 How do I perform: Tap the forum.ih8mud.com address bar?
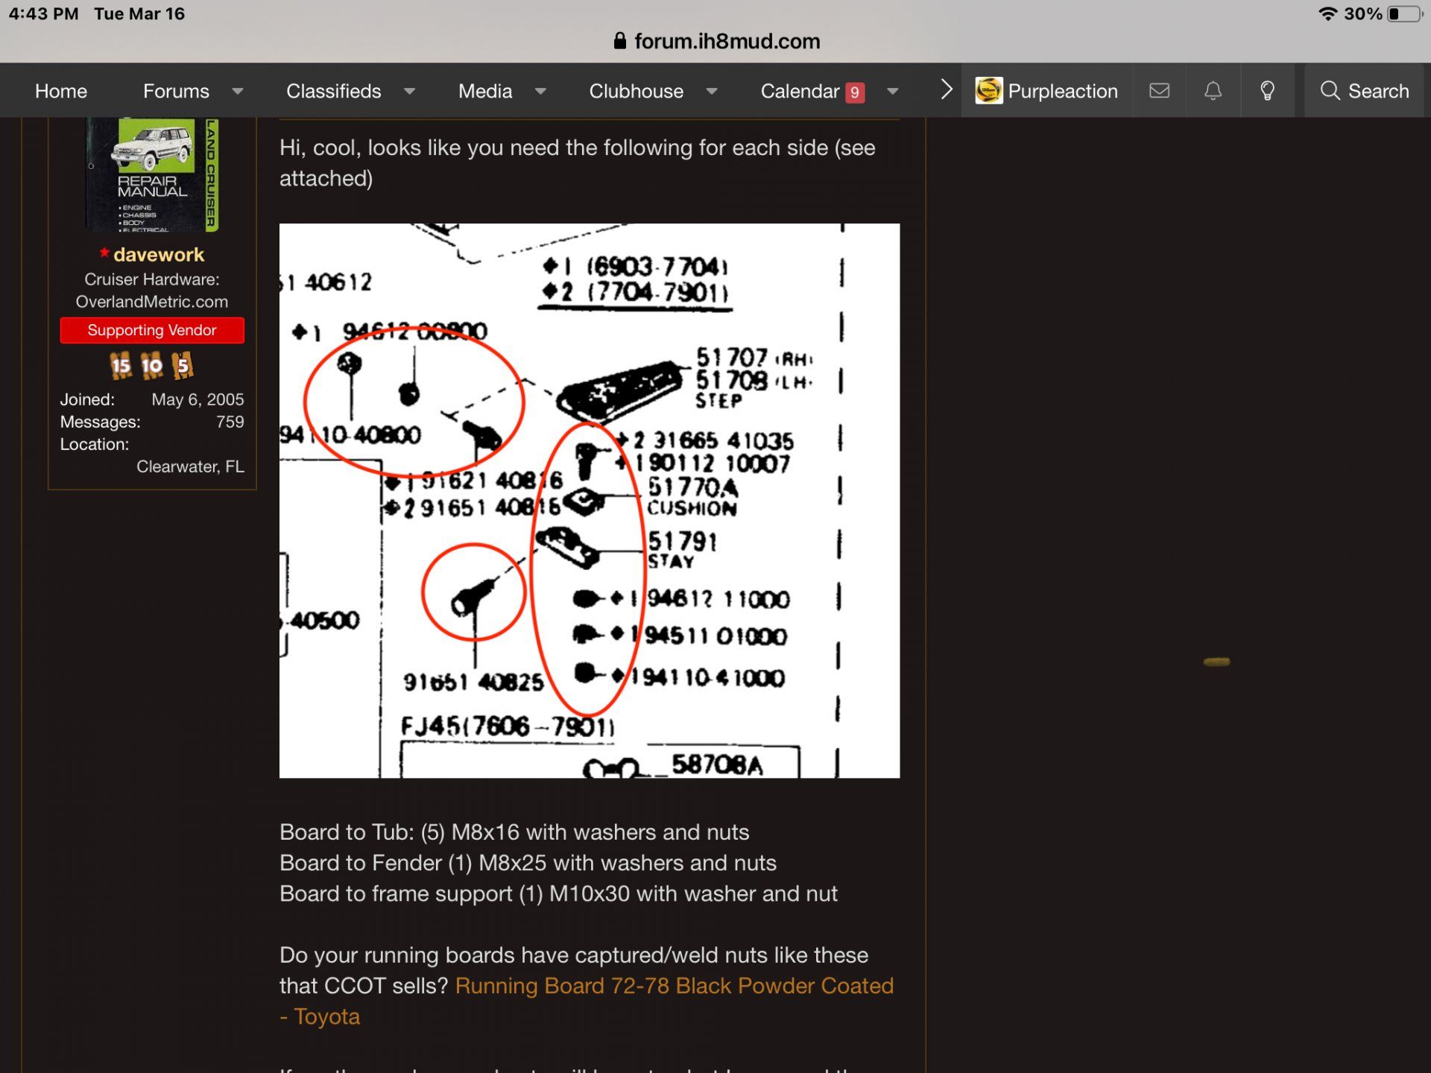click(x=716, y=41)
